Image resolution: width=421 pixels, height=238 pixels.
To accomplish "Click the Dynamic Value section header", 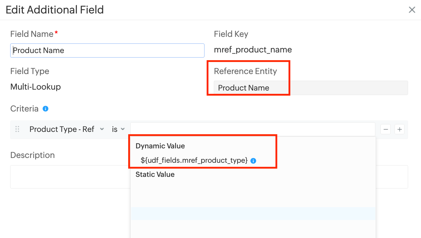I will 160,146.
